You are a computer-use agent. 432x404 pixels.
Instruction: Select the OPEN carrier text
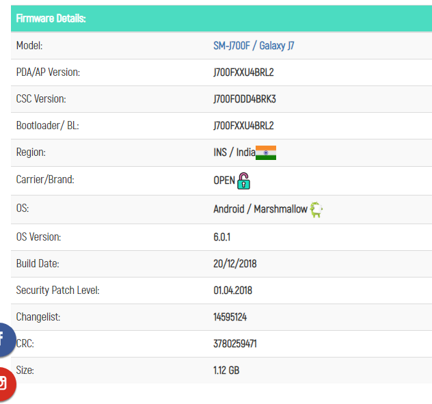[224, 180]
